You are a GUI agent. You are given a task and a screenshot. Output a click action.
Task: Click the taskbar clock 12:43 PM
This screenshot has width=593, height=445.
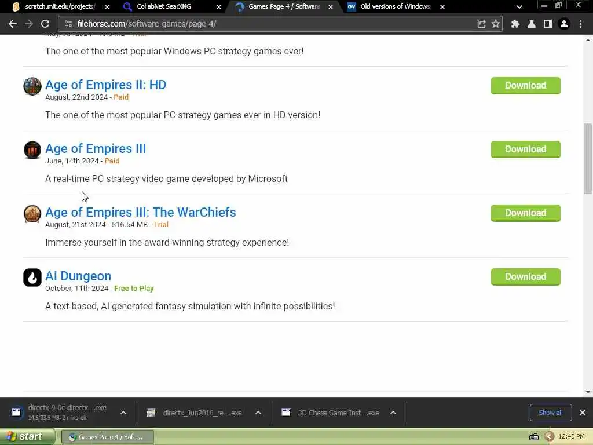[572, 437]
